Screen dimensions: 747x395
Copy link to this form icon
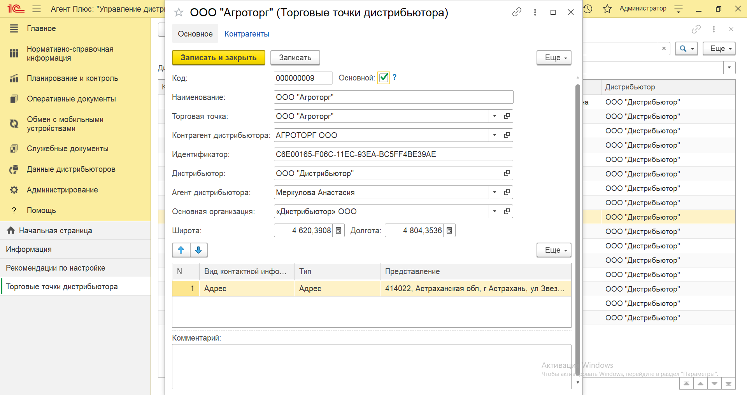pos(517,12)
